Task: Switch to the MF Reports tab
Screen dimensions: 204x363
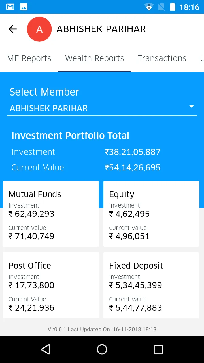Action: pyautogui.click(x=29, y=58)
